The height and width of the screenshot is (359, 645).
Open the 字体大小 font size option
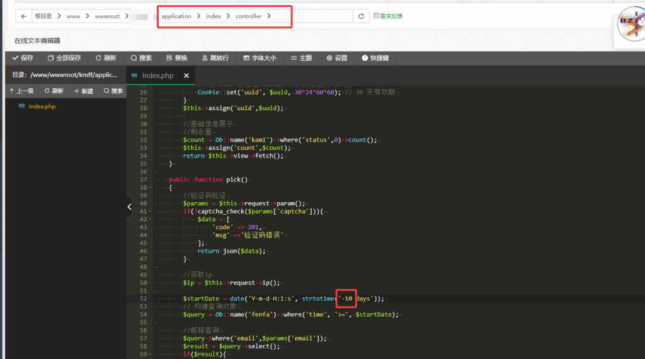click(260, 58)
